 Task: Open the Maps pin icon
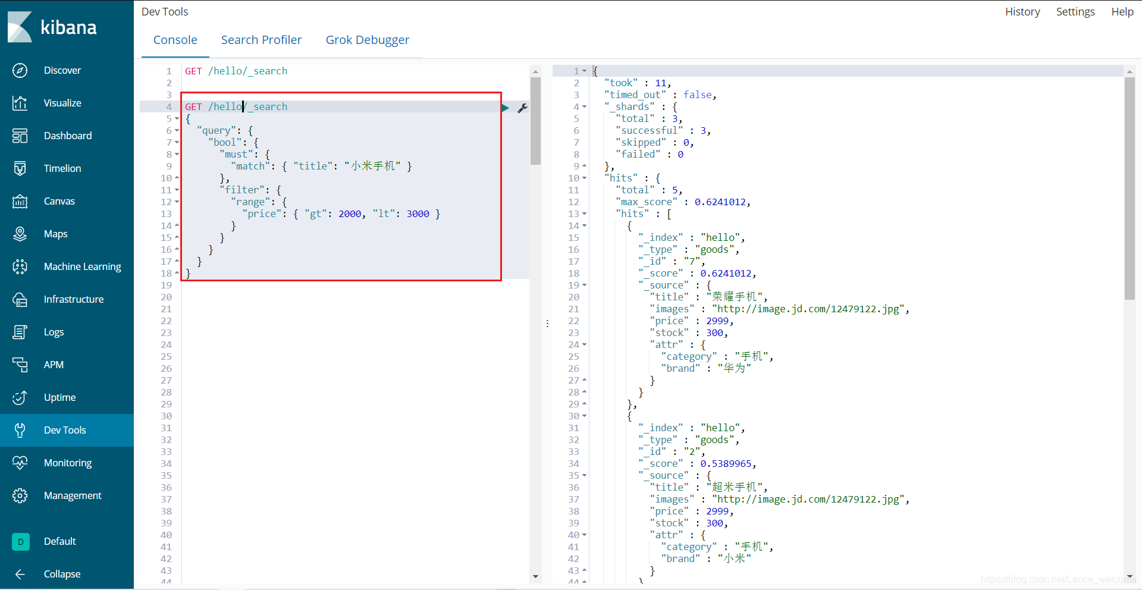20,234
